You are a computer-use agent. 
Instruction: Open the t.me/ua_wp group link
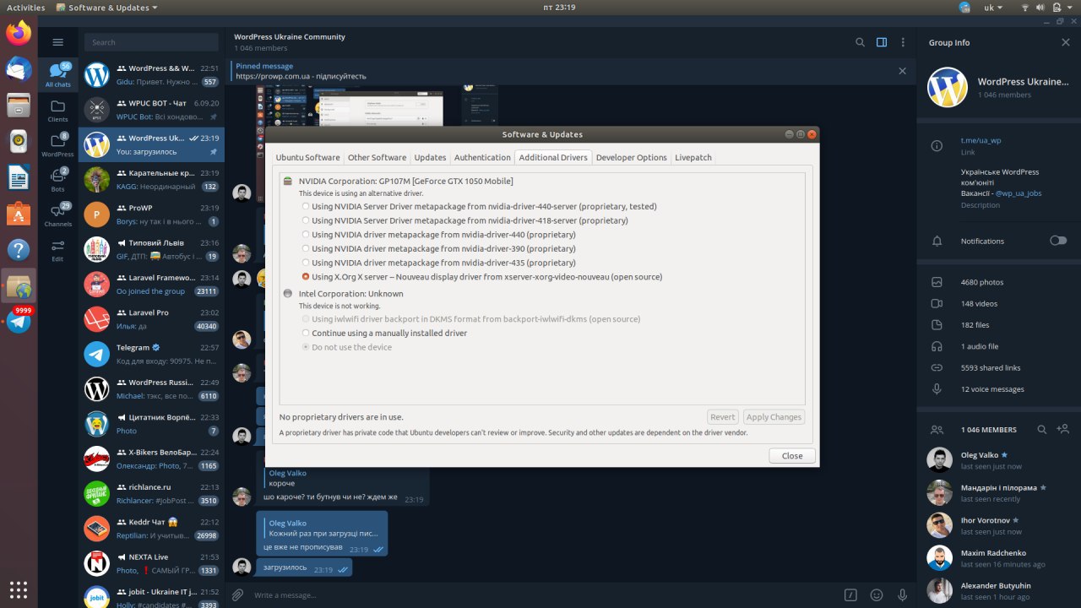click(x=981, y=140)
